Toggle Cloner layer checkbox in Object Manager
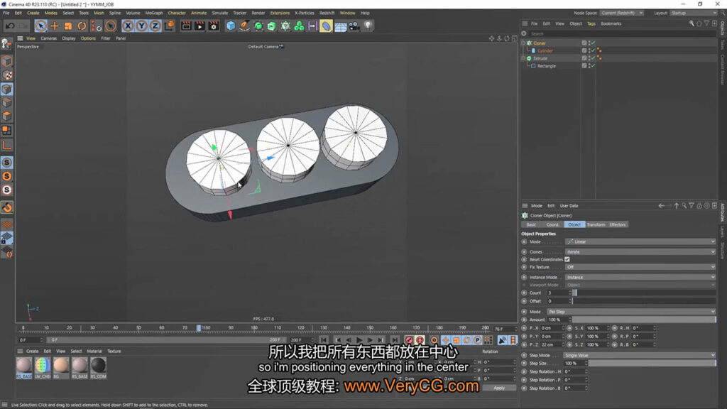The width and height of the screenshot is (727, 409). tap(584, 43)
